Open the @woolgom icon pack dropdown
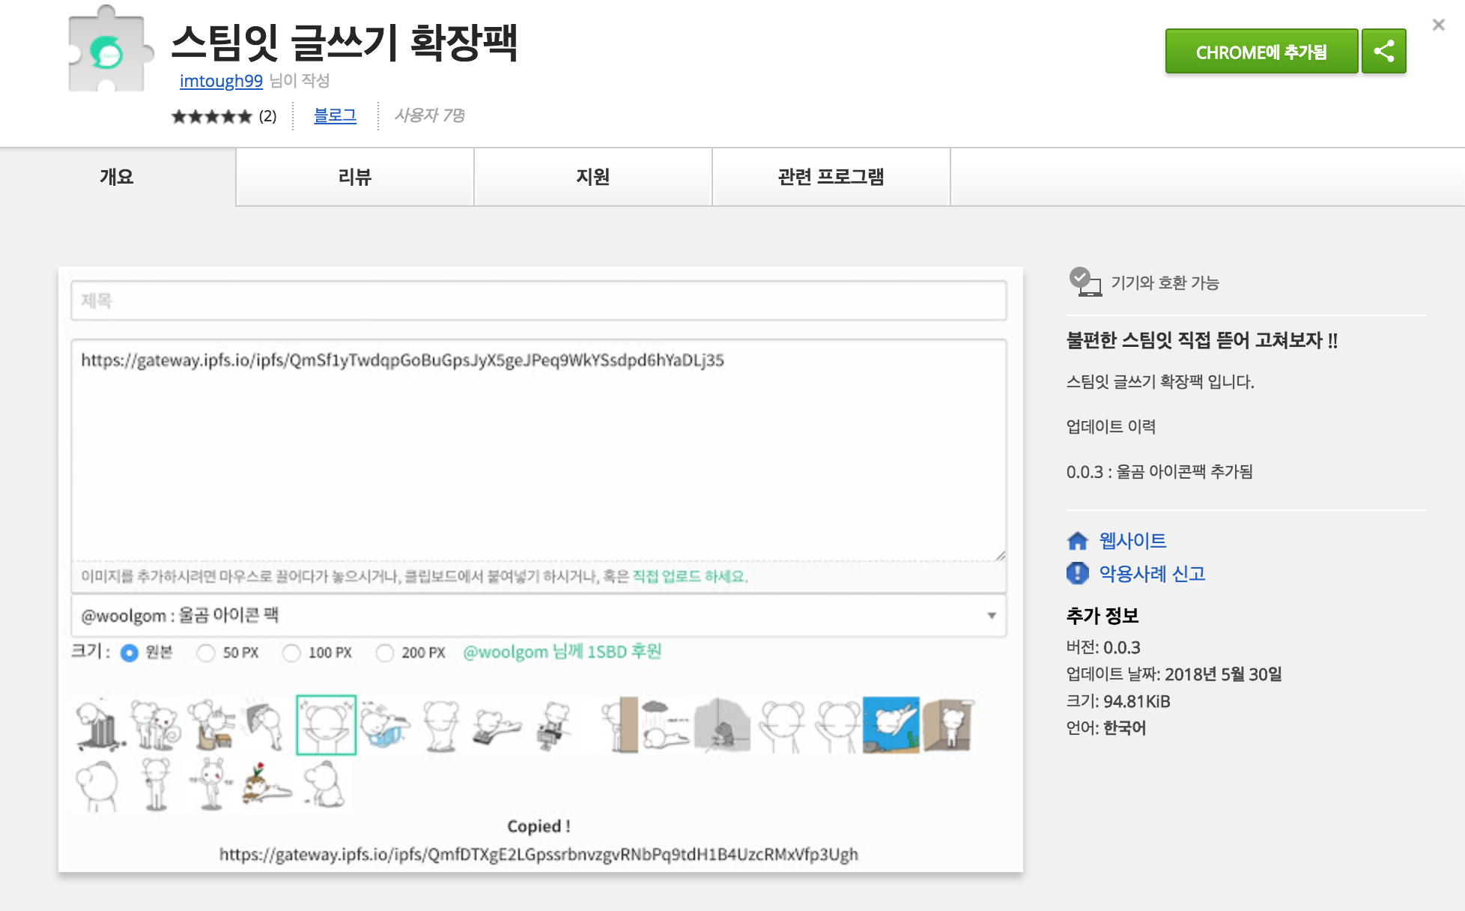Image resolution: width=1465 pixels, height=911 pixels. [539, 615]
